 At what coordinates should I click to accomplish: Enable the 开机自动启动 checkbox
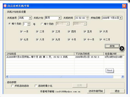click(12, 86)
